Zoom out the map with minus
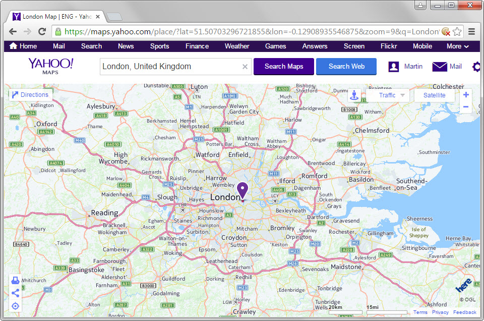Screen dimensions: 484x321 click(466, 107)
